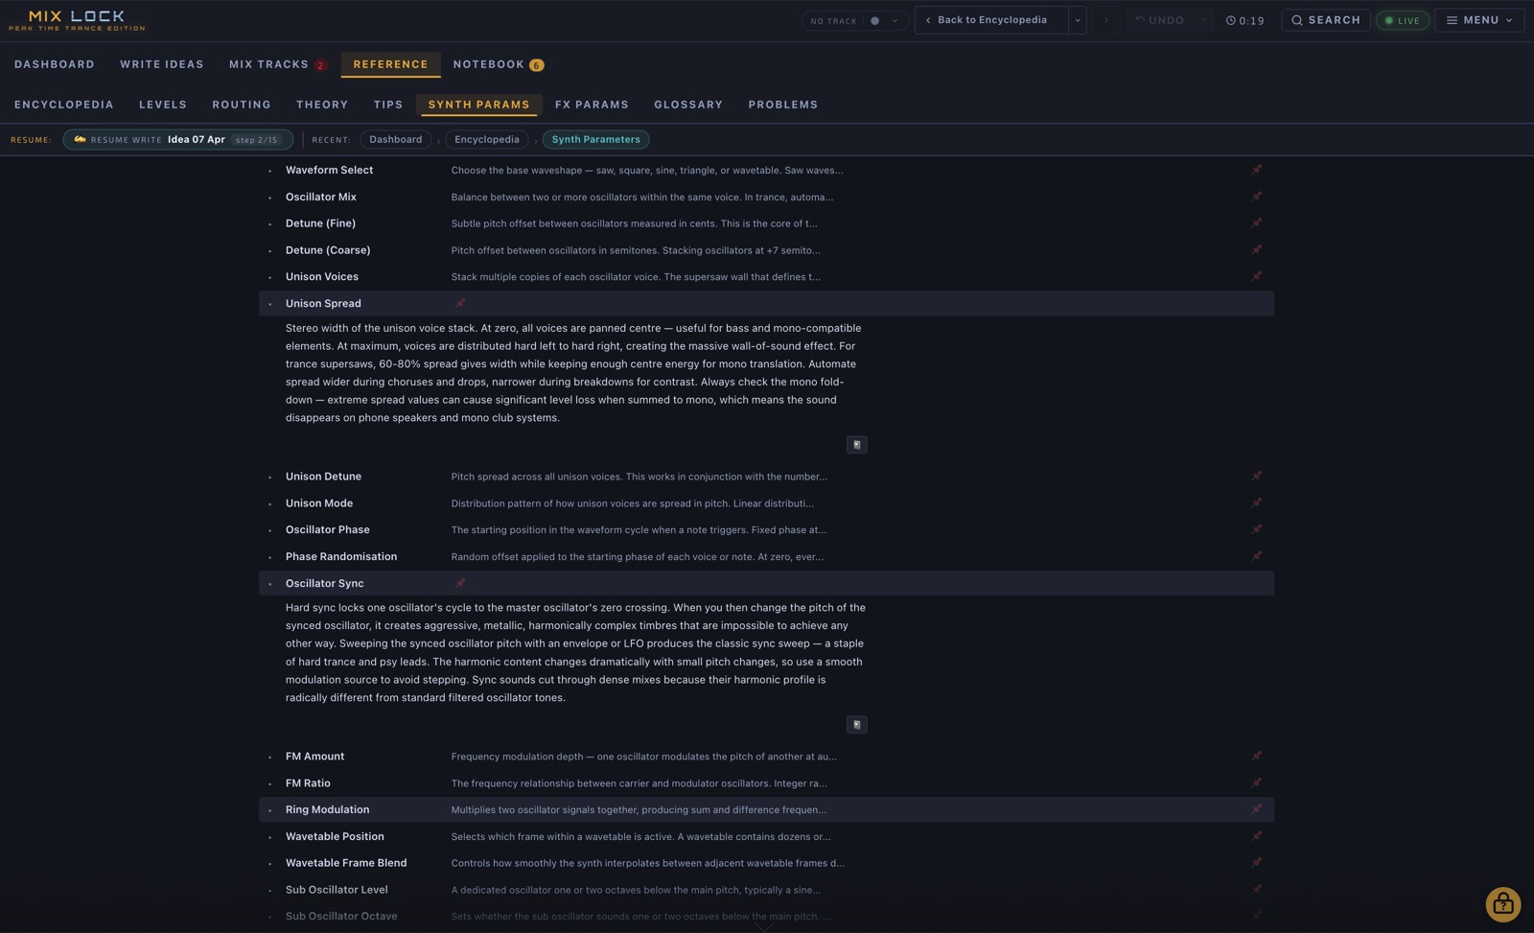Expand the Unison Detune row
The image size is (1534, 933).
766,477
